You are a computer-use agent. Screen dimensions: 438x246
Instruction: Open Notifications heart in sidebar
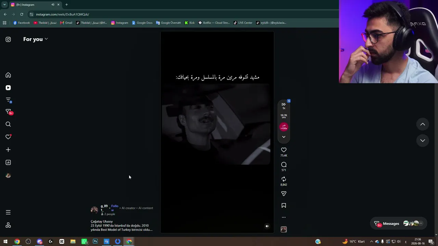tap(8, 137)
